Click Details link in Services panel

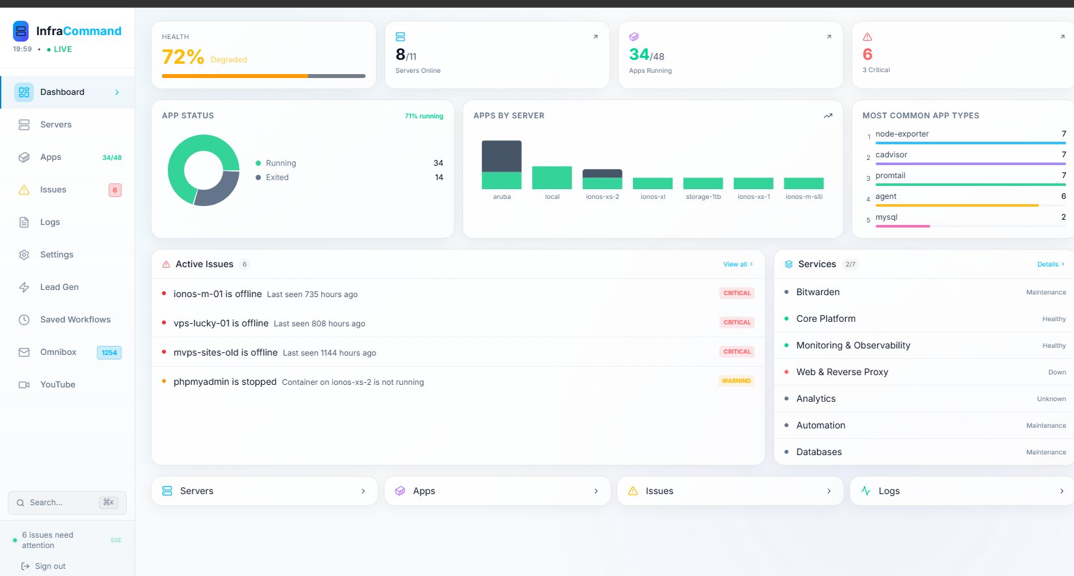pos(1051,265)
